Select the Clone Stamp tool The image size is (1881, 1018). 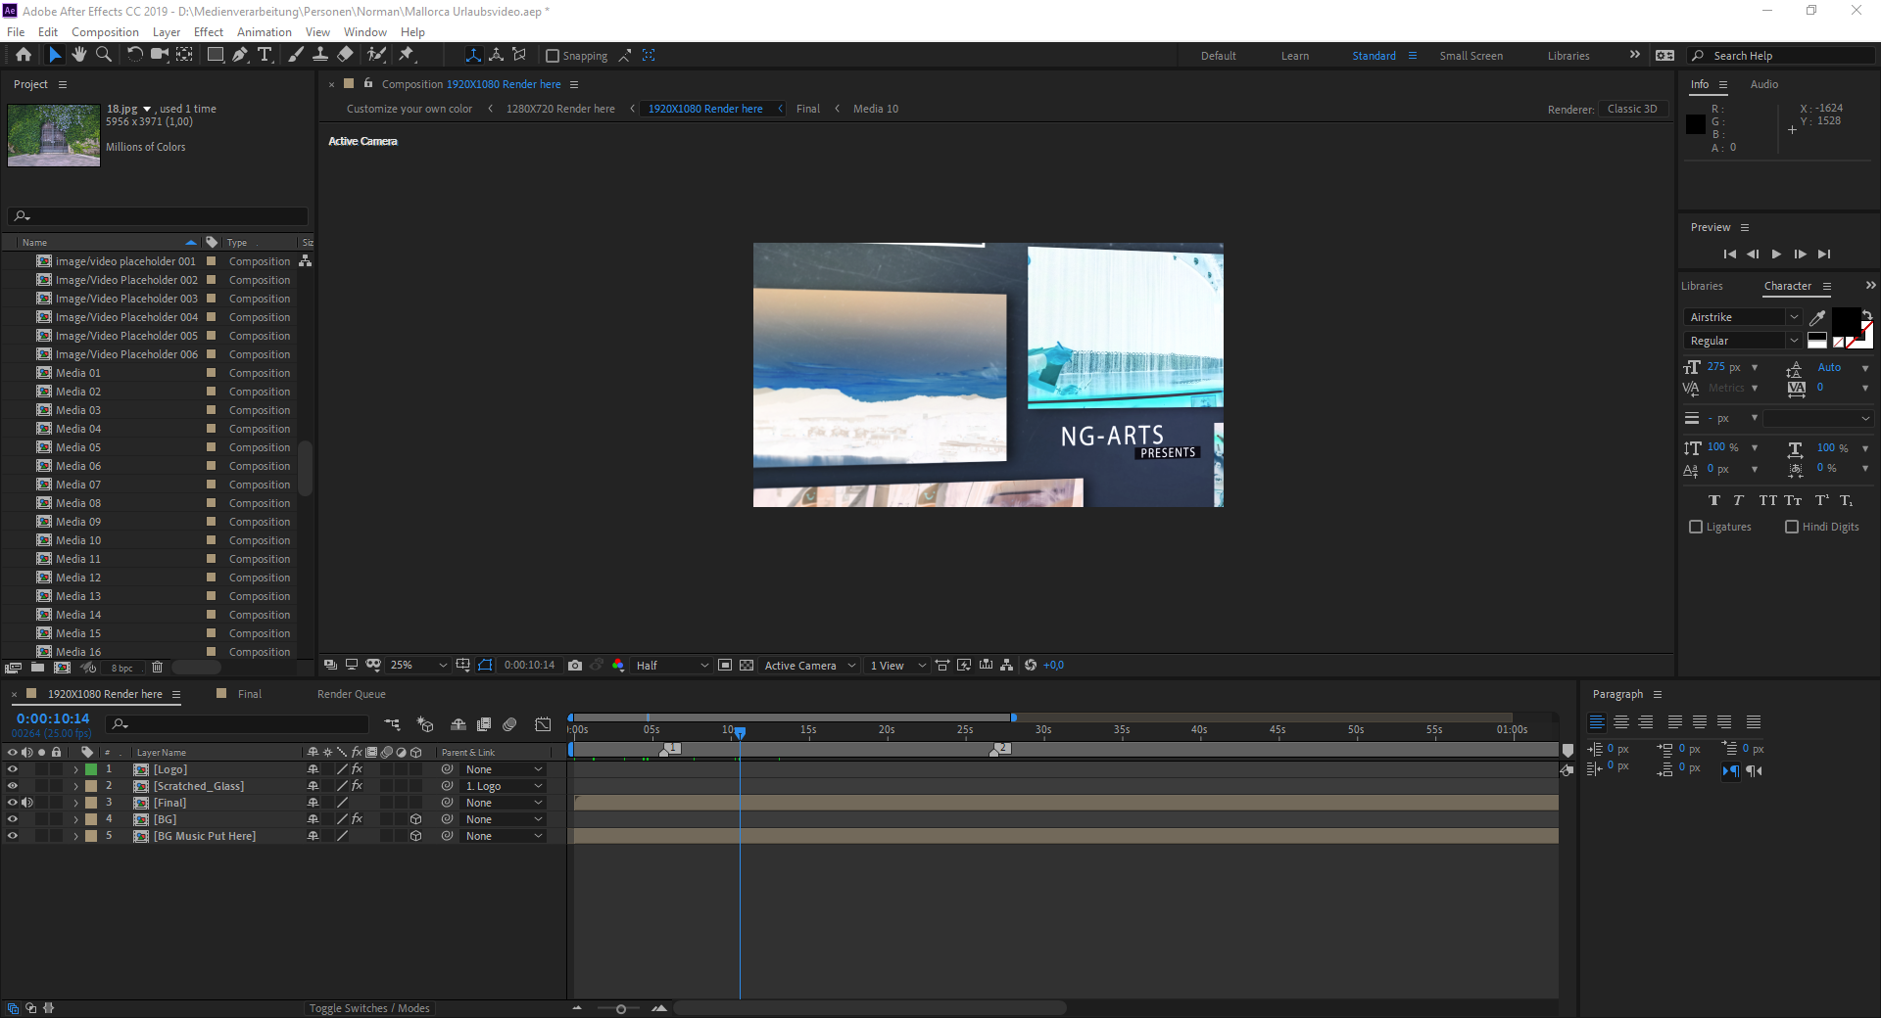click(x=320, y=55)
